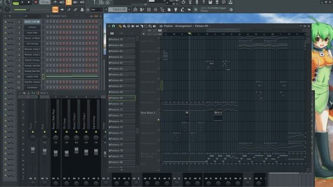Open the channel rack icon in the toolbar
333x187 pixels.
[149, 9]
